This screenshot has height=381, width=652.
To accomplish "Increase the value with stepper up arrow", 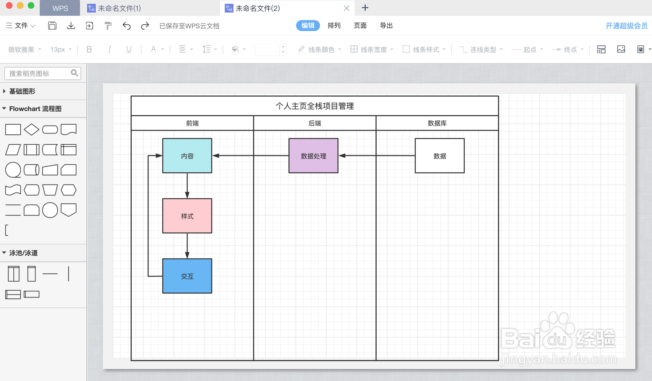I will click(x=283, y=47).
